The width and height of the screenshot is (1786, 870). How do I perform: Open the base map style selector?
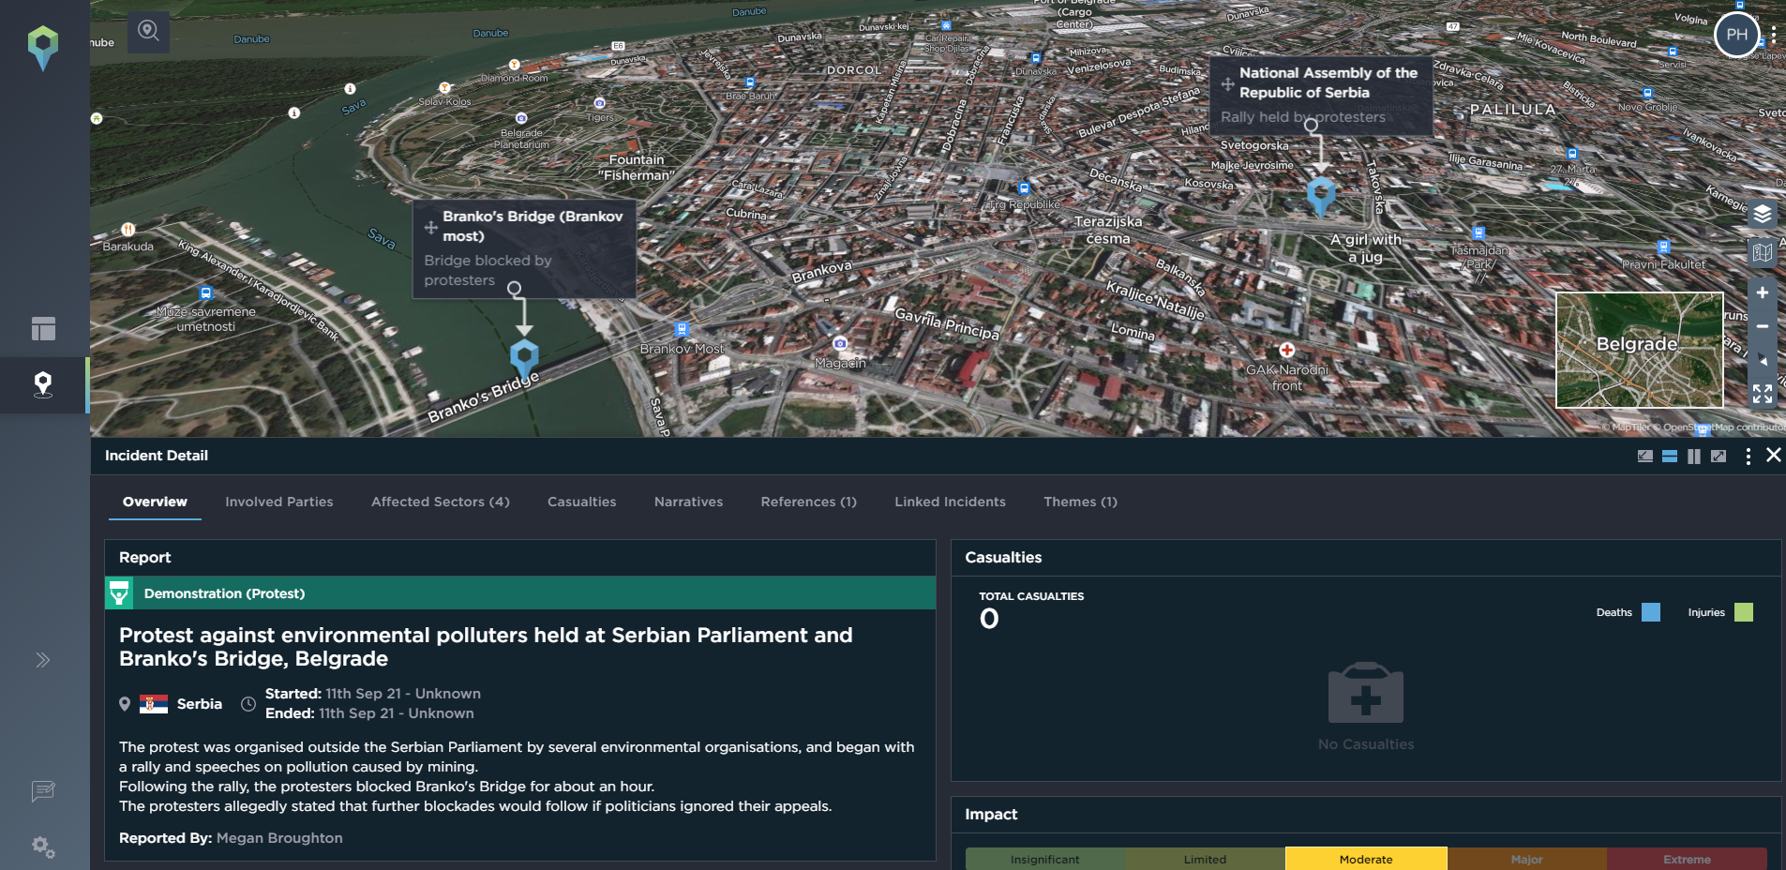[1763, 252]
